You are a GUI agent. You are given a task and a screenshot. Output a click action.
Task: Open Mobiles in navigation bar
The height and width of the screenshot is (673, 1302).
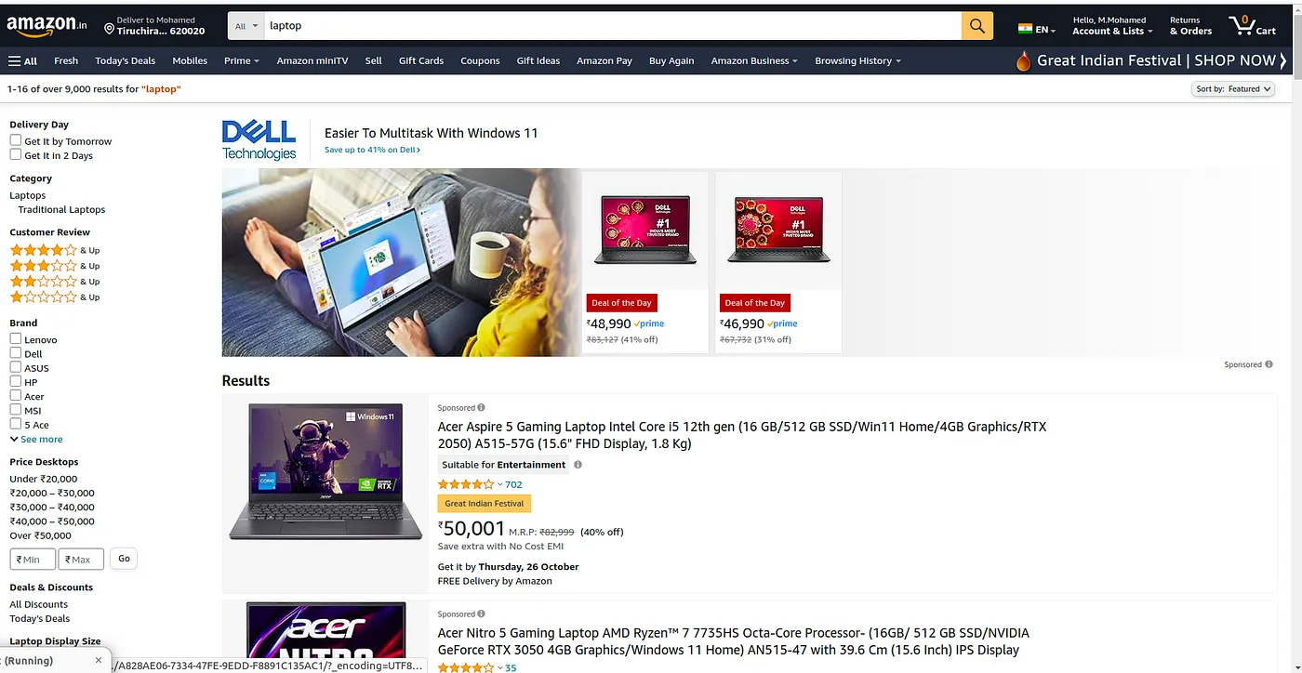190,60
